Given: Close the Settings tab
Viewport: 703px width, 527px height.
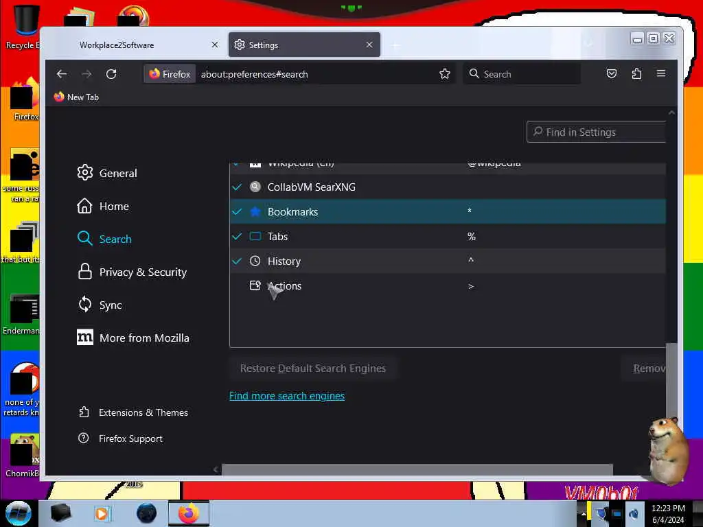Looking at the screenshot, I should click(x=369, y=45).
